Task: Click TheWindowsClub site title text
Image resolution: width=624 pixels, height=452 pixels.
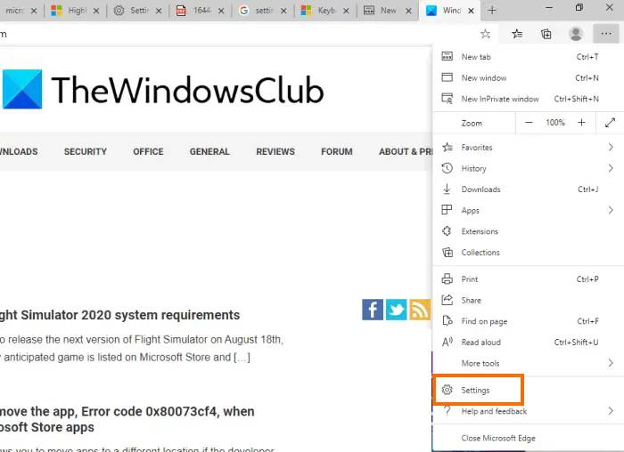Action: (187, 90)
